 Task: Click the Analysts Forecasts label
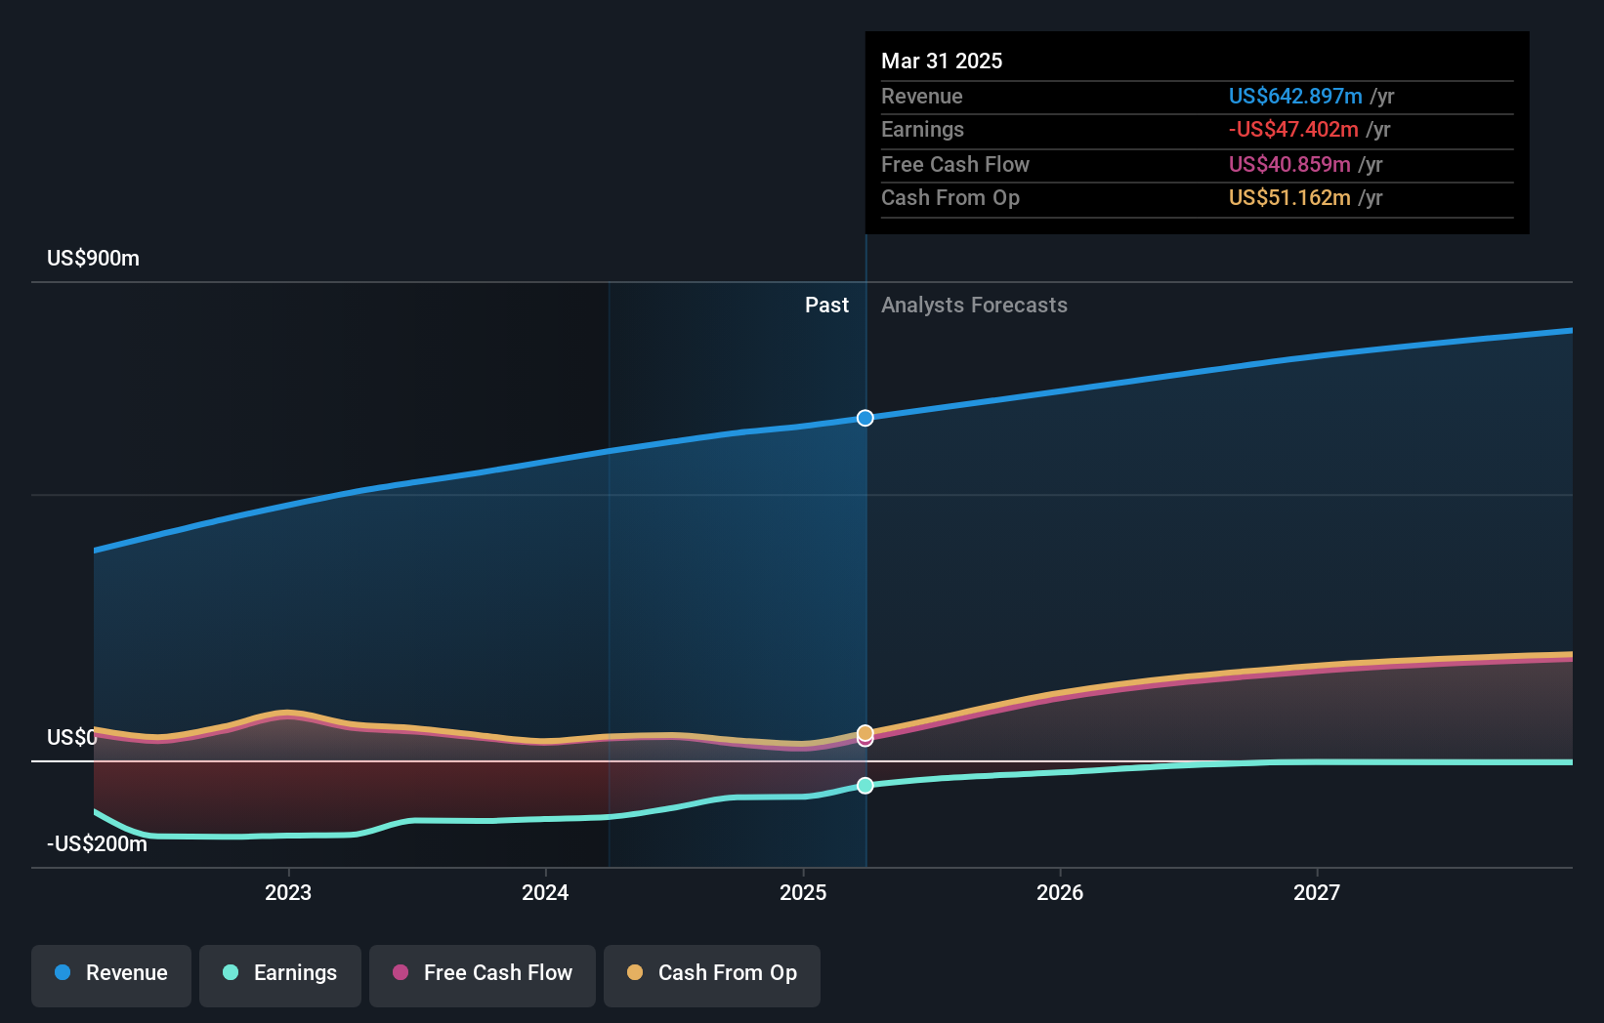pyautogui.click(x=974, y=305)
